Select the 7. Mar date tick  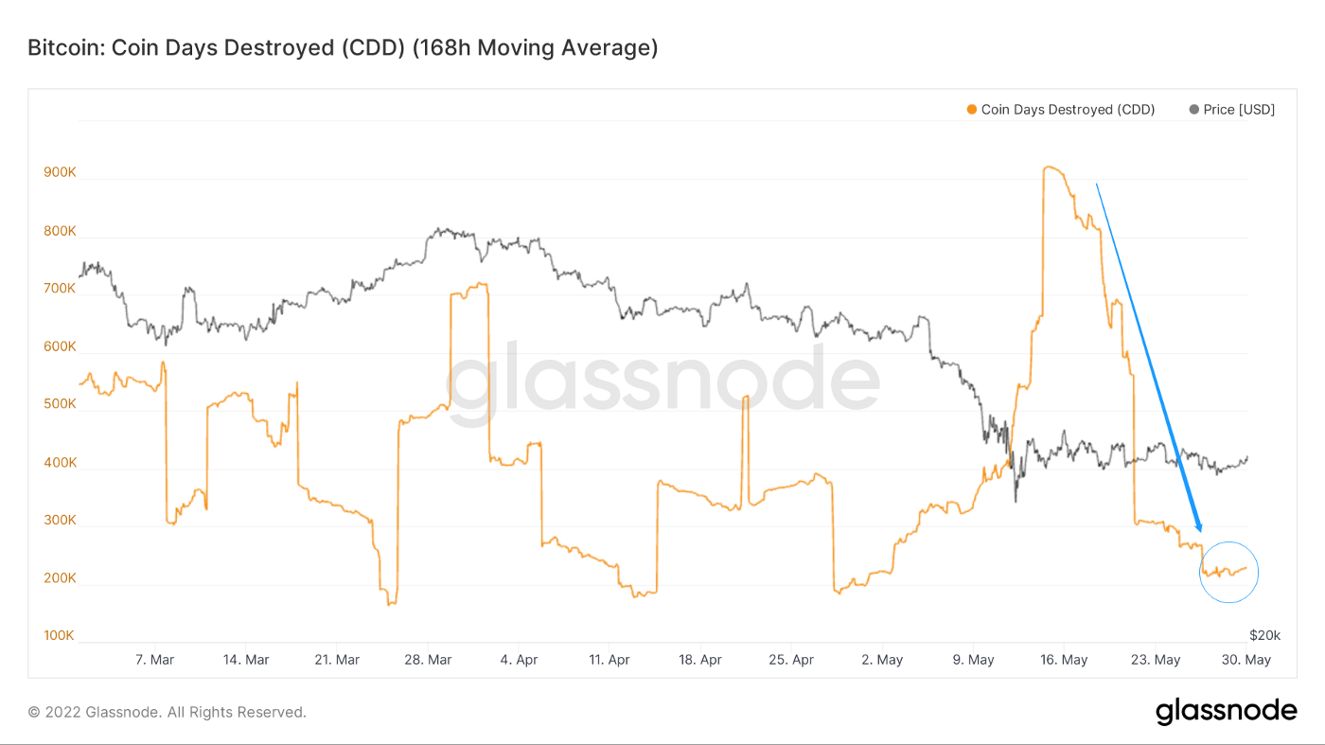click(x=155, y=660)
